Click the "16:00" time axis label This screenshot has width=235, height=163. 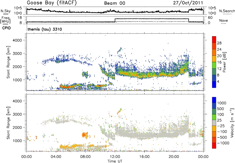[x=144, y=157]
